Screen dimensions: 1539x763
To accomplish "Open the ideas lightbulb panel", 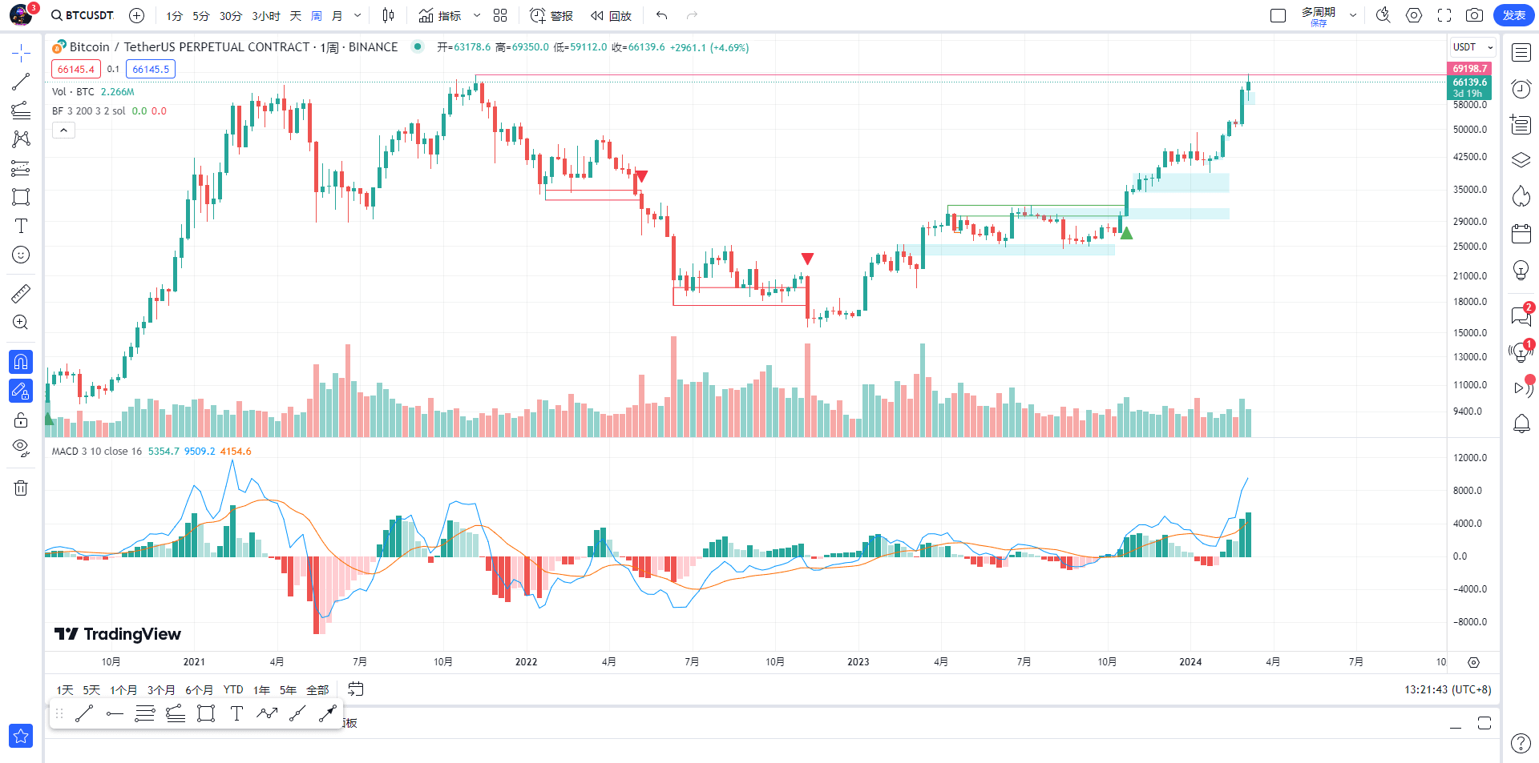I will 1521,271.
